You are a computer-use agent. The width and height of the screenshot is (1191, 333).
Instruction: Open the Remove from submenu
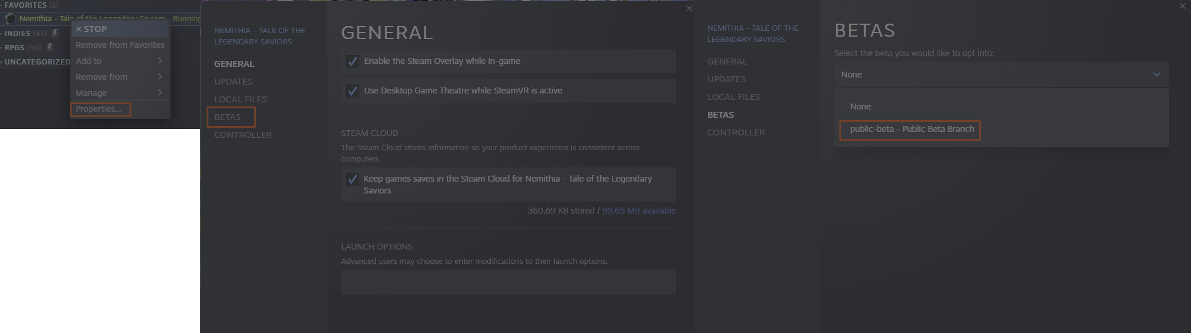pos(120,77)
